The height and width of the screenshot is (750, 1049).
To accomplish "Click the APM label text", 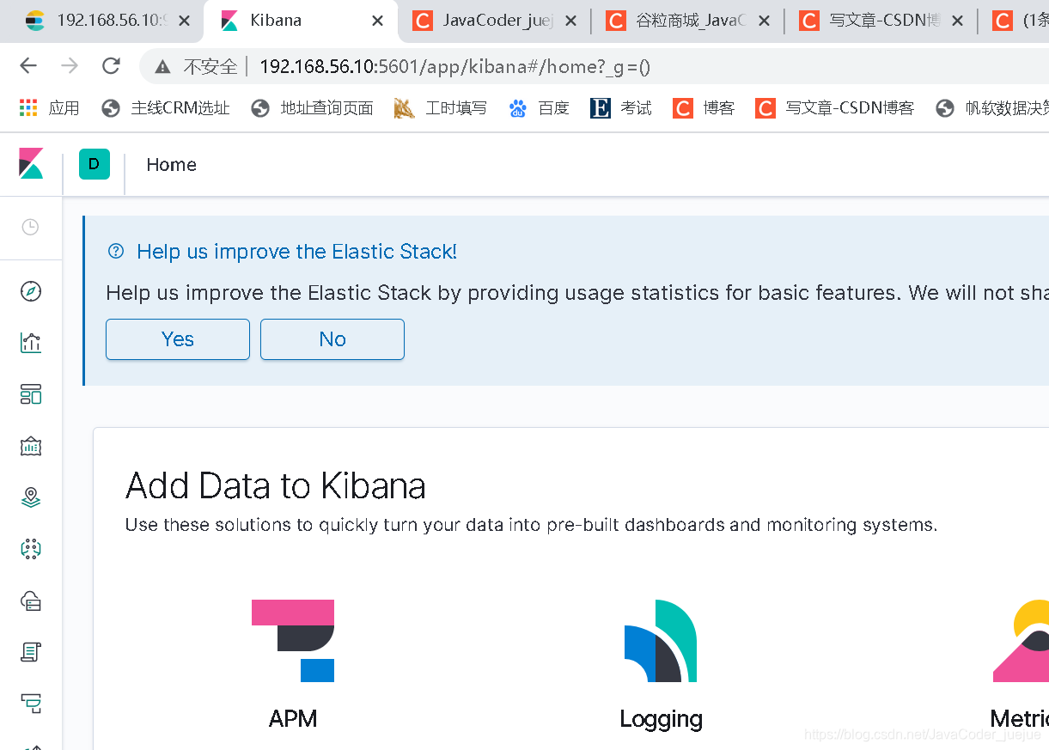I will click(293, 718).
